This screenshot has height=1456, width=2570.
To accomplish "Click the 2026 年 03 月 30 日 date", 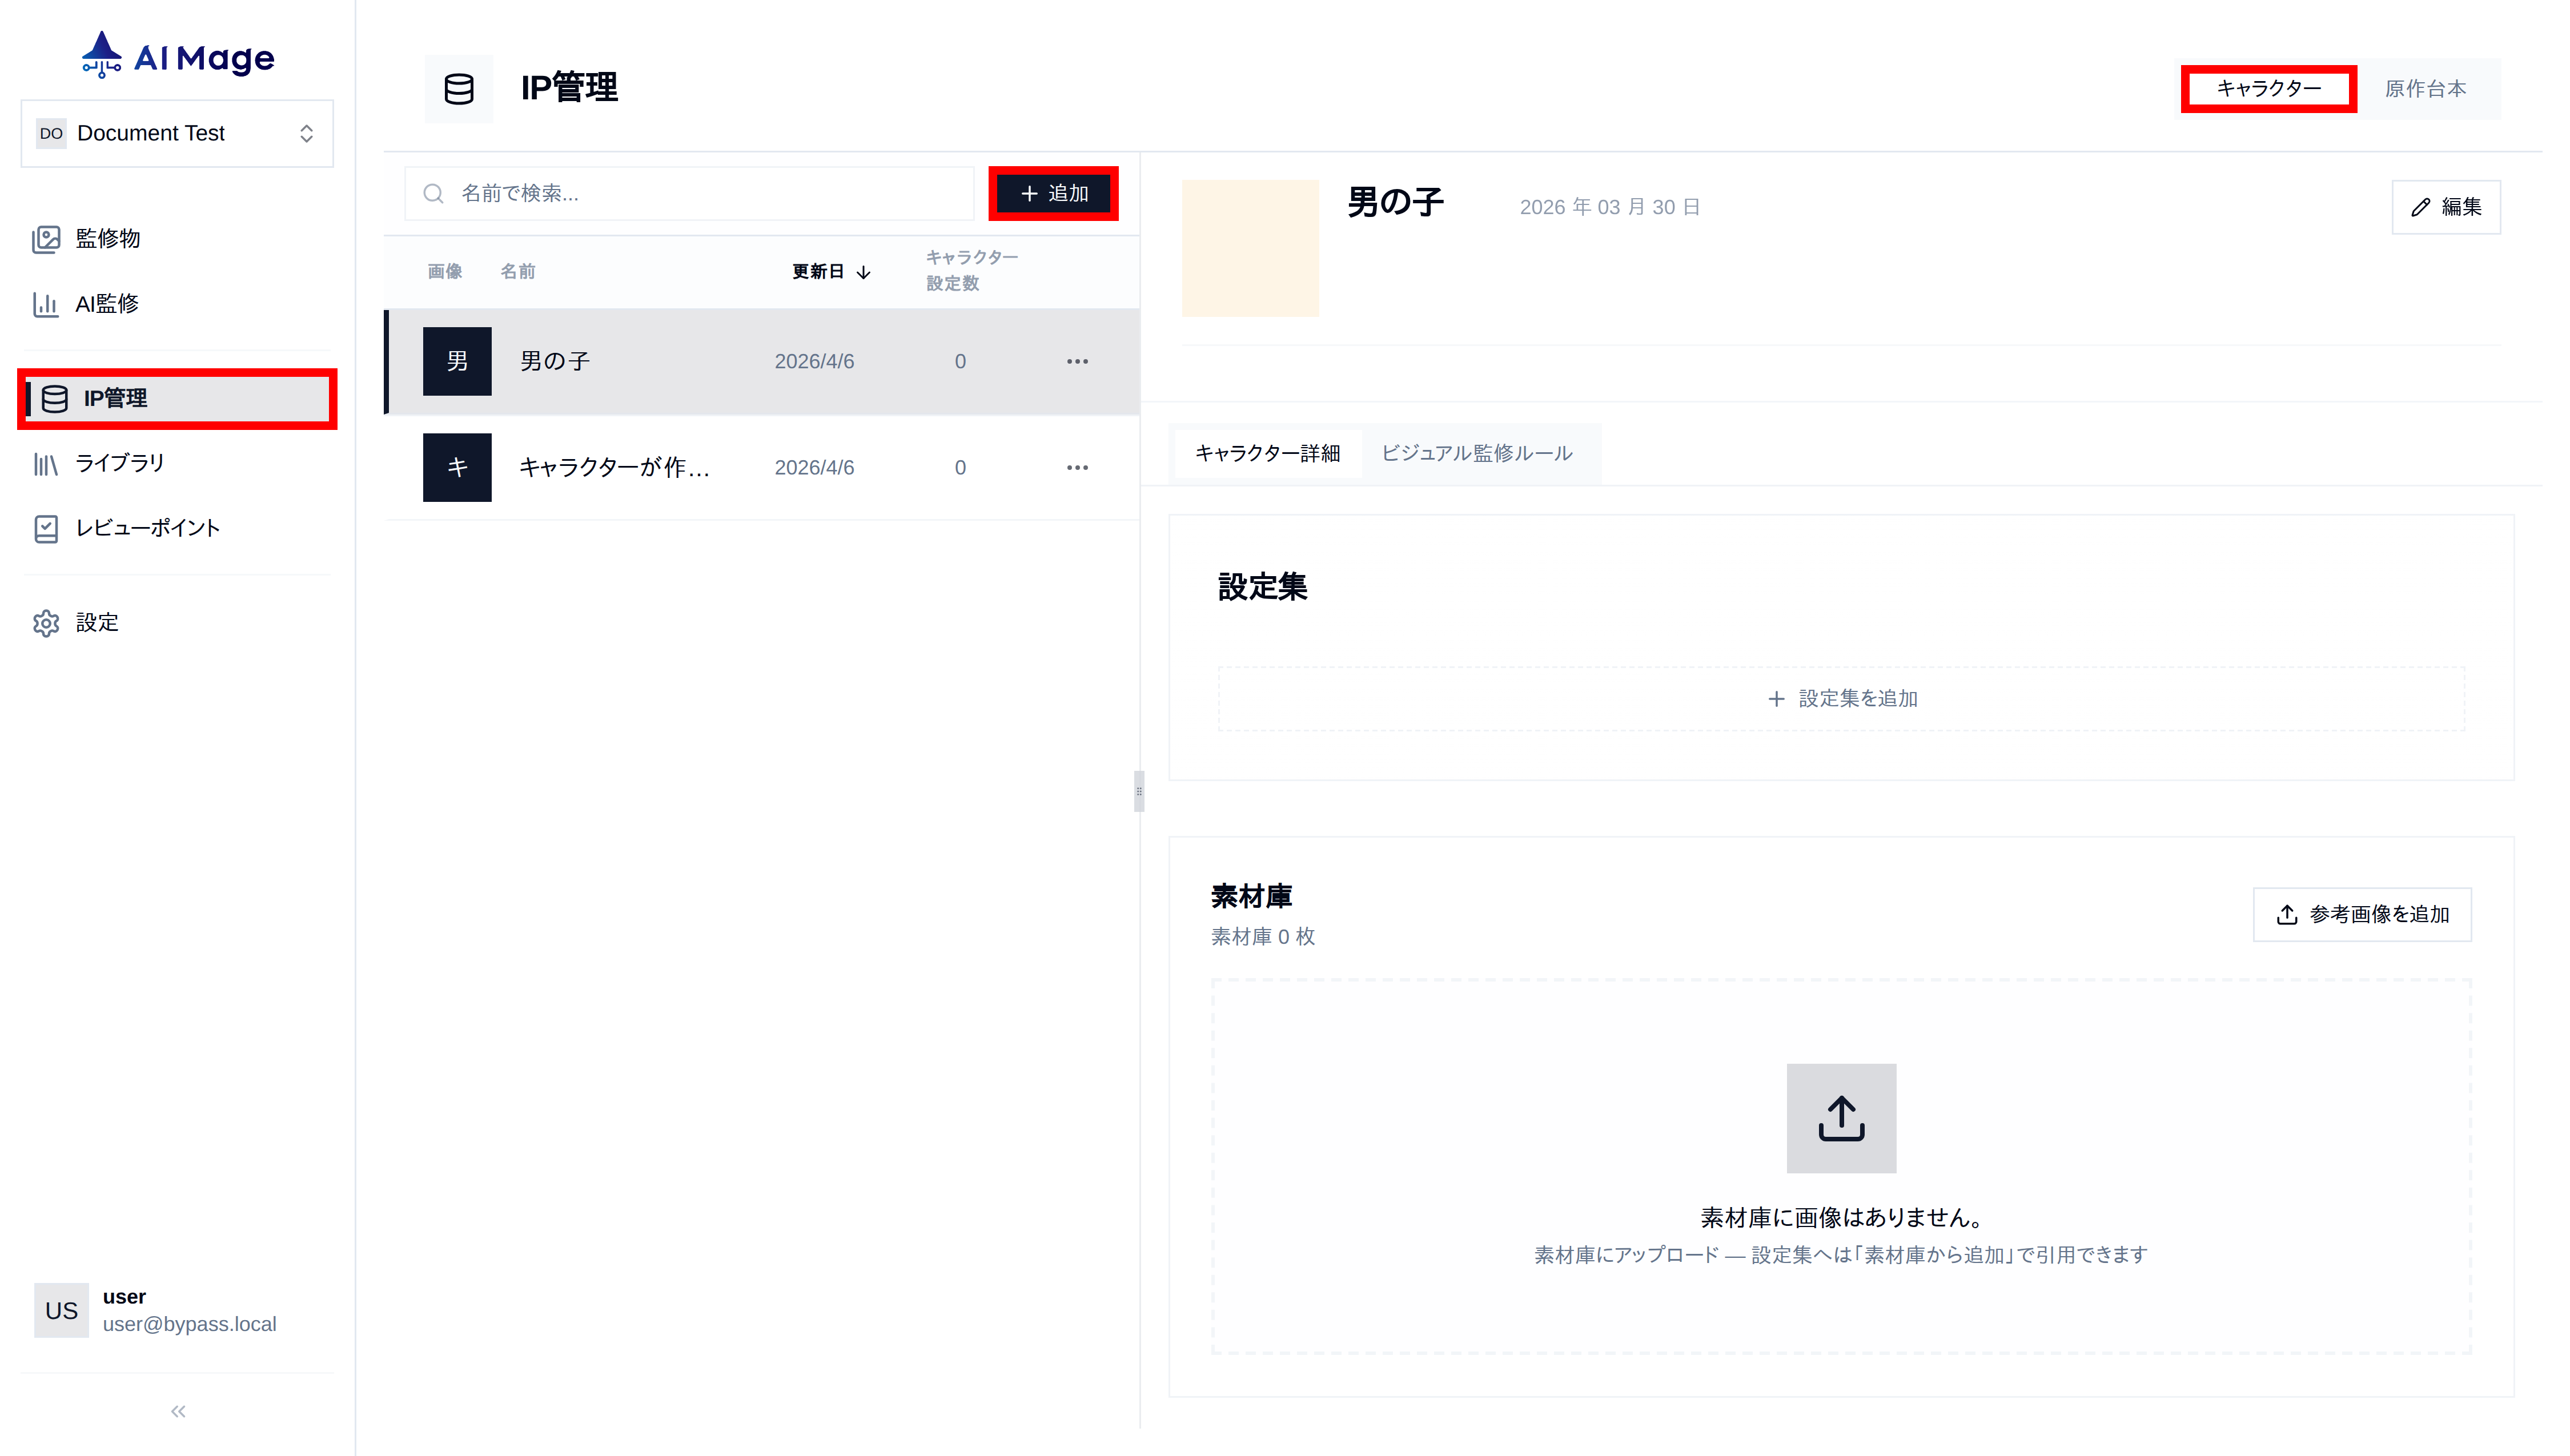I will pos(1609,207).
